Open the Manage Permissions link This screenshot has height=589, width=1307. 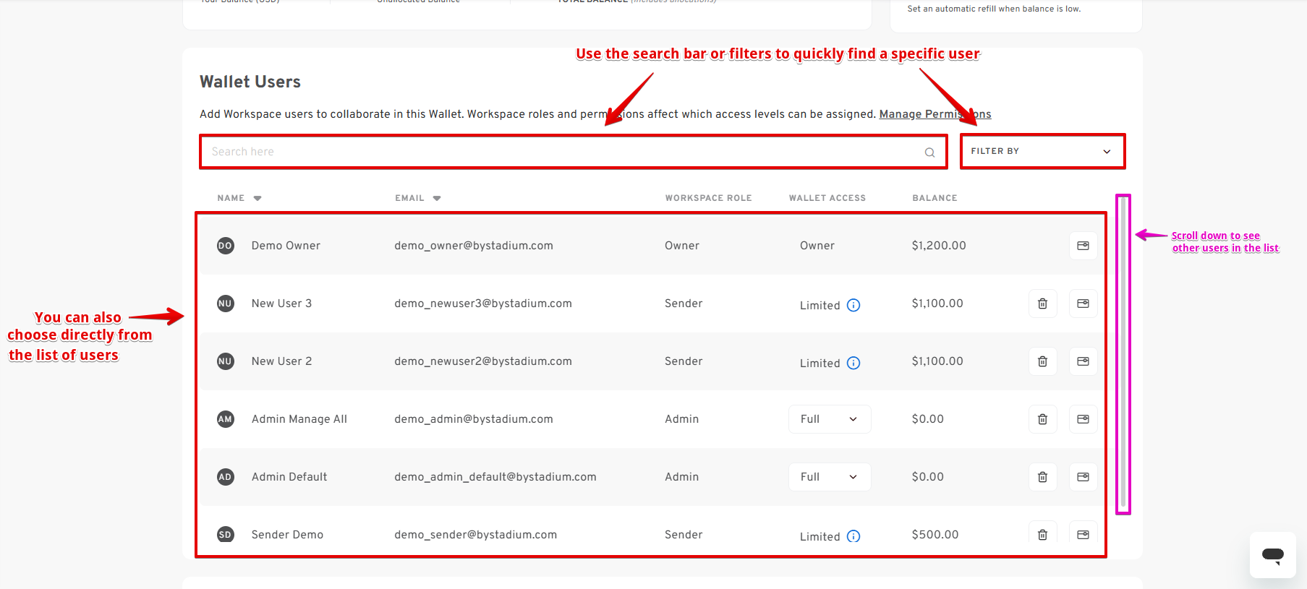click(935, 114)
